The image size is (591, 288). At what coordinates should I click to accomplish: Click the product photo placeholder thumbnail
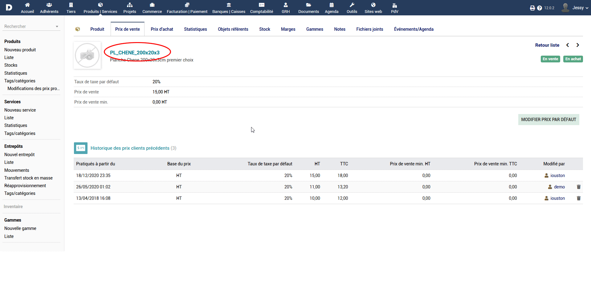tap(87, 55)
